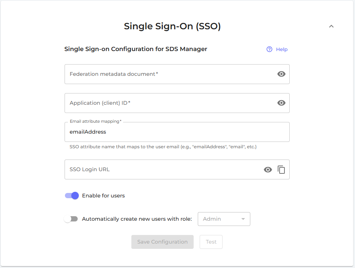
Task: Click the Single Sign-On (SSO) heading
Action: (x=172, y=26)
